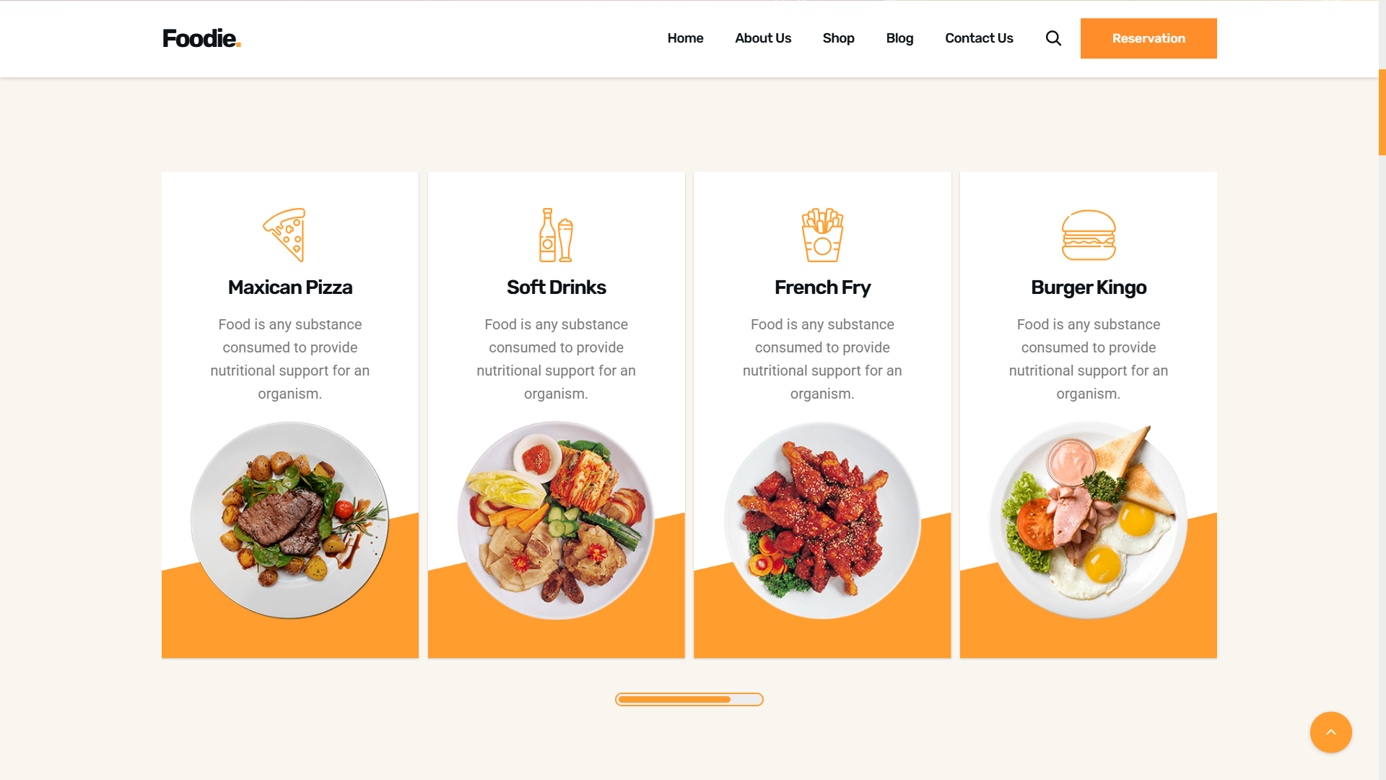Click the pizza slice icon

point(284,235)
